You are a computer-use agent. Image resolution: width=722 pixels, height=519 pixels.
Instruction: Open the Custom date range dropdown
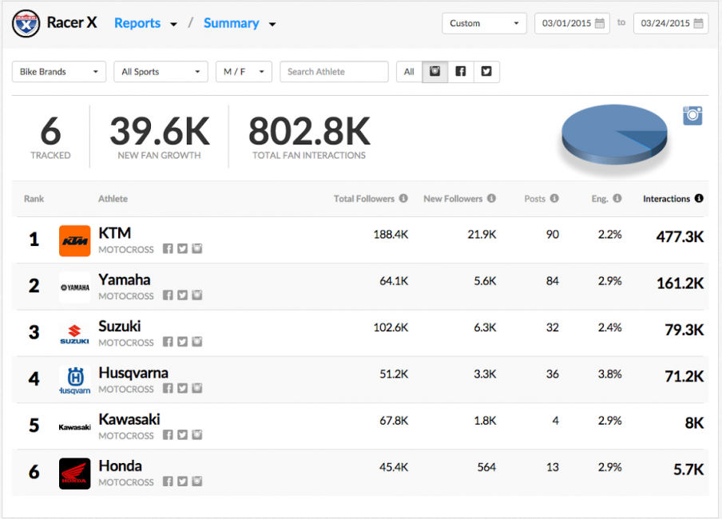[485, 23]
